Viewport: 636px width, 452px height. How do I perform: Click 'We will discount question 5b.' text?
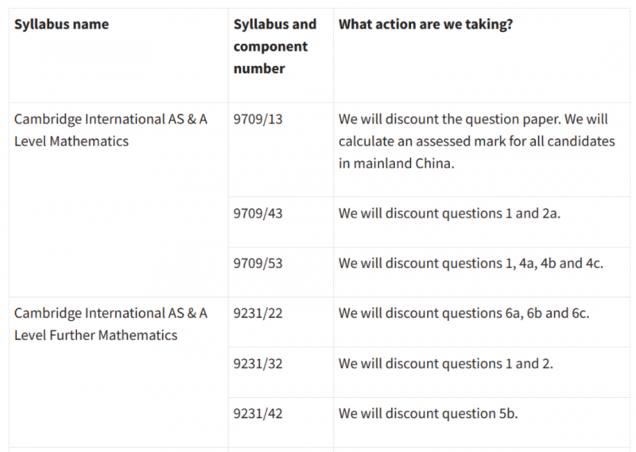pos(429,414)
